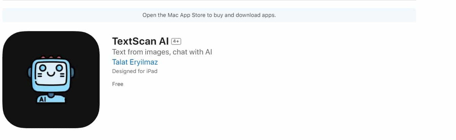The height and width of the screenshot is (140, 456).
Task: Click the AI label on robot's chest
Action: (x=42, y=100)
